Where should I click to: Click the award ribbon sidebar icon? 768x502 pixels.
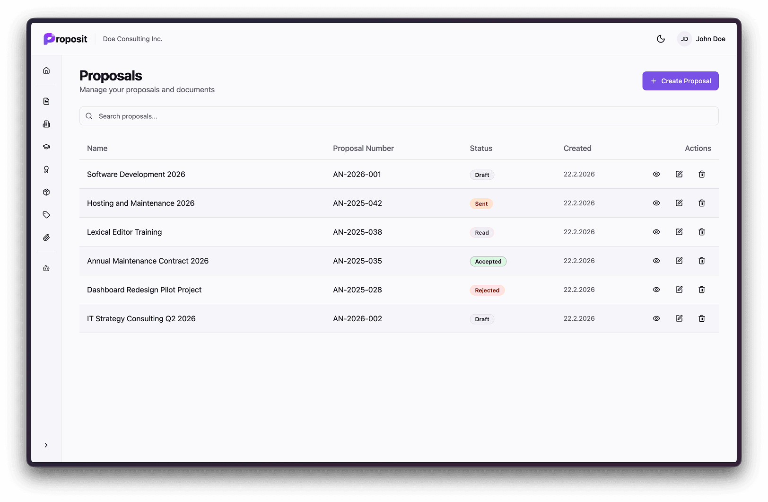tap(46, 169)
